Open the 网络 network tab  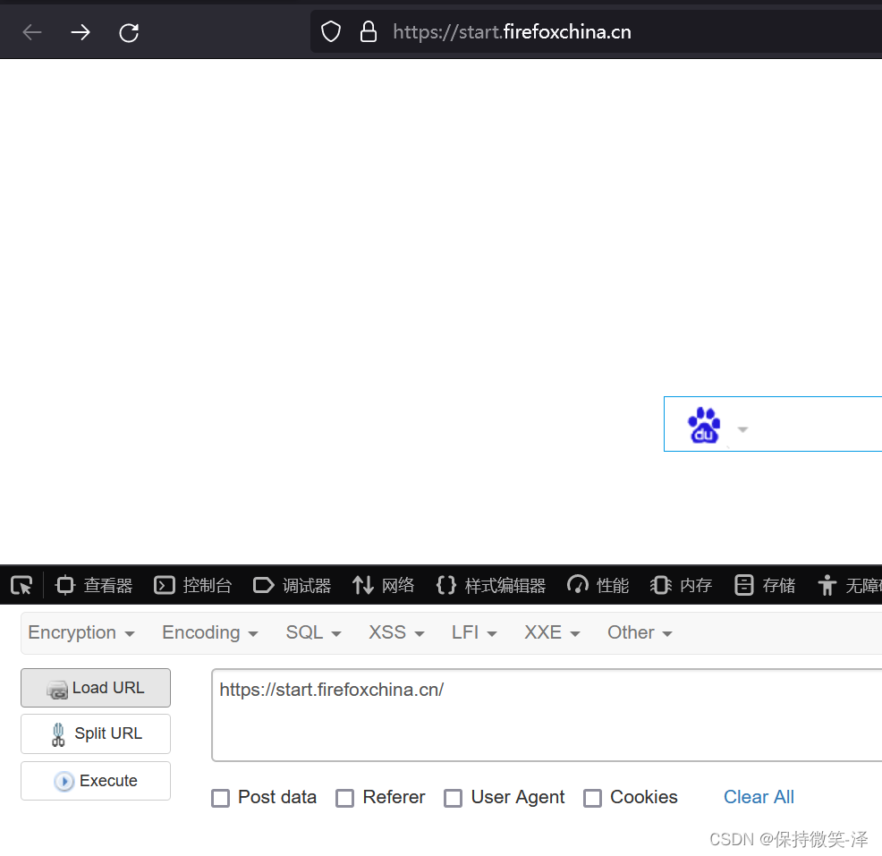[383, 586]
